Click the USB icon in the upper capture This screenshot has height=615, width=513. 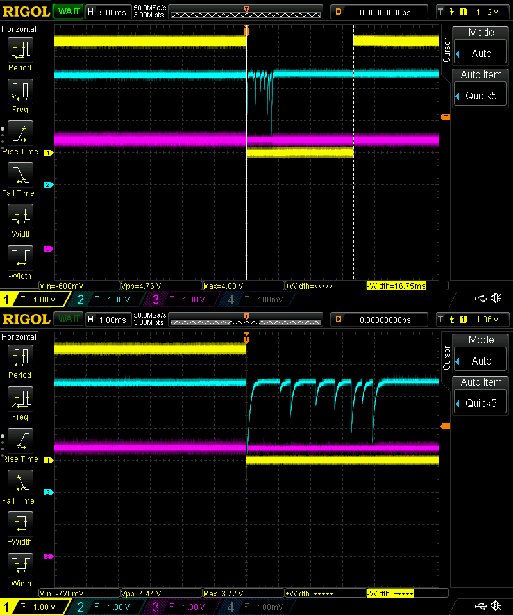(x=480, y=299)
